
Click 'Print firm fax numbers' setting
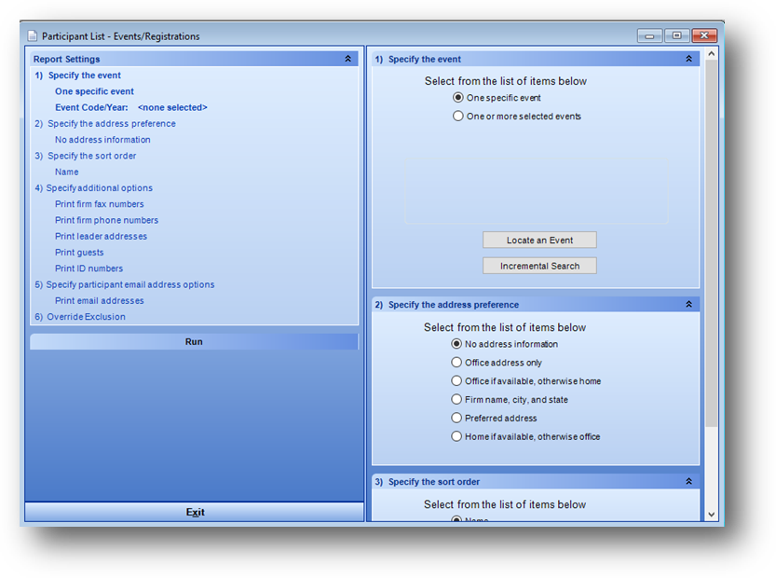(x=99, y=204)
